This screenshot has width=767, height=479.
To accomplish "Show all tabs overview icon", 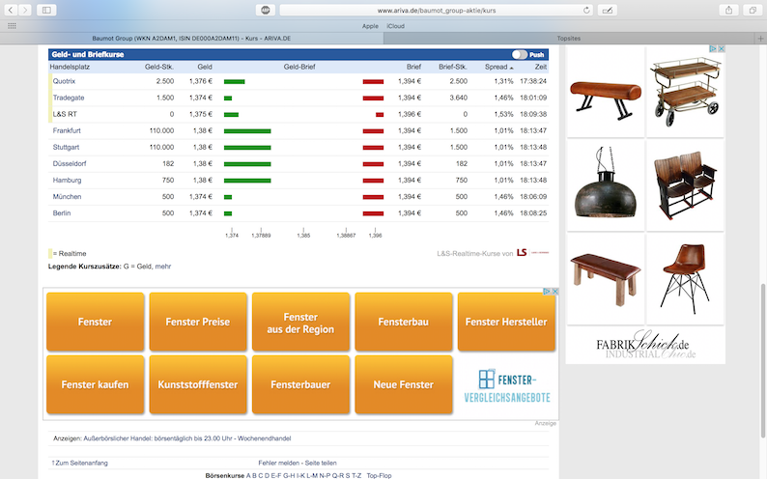I will 753,10.
